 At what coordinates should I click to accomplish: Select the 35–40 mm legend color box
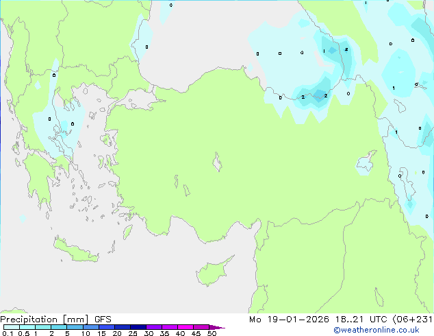tap(169, 327)
